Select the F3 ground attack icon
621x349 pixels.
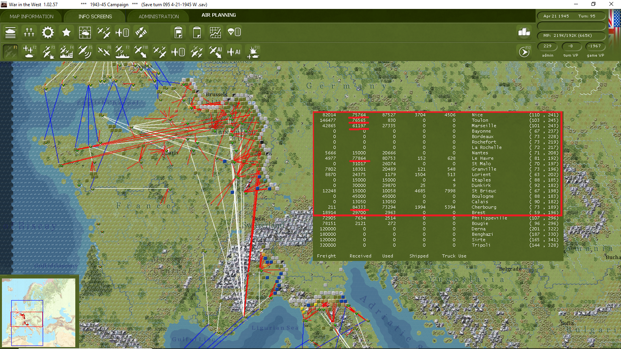point(48,52)
